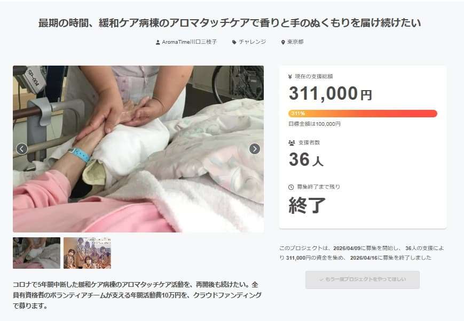Click the もう一度プロジェクトをやってほしい button
The width and height of the screenshot is (464, 321).
363,279
